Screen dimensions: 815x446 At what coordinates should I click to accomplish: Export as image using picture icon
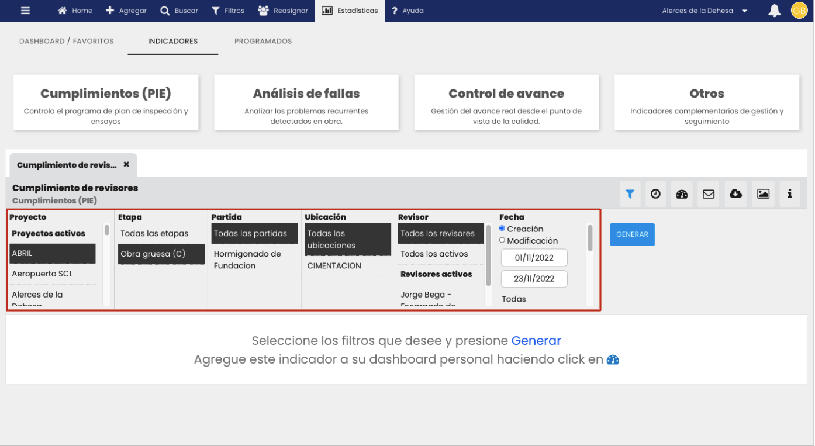pos(763,194)
